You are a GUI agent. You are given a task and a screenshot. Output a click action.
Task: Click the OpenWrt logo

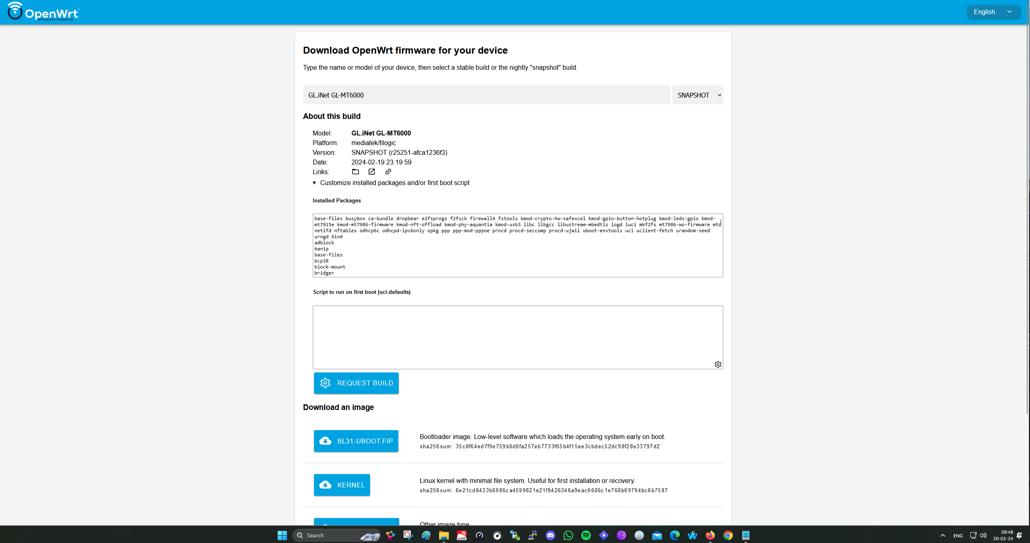[43, 12]
